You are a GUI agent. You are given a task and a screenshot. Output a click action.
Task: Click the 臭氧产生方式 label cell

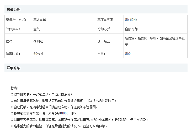16,20
